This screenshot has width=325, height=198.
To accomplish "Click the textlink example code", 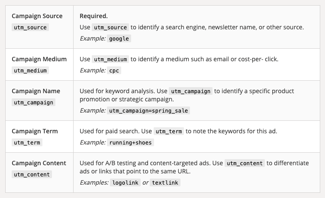I will click(x=164, y=182).
